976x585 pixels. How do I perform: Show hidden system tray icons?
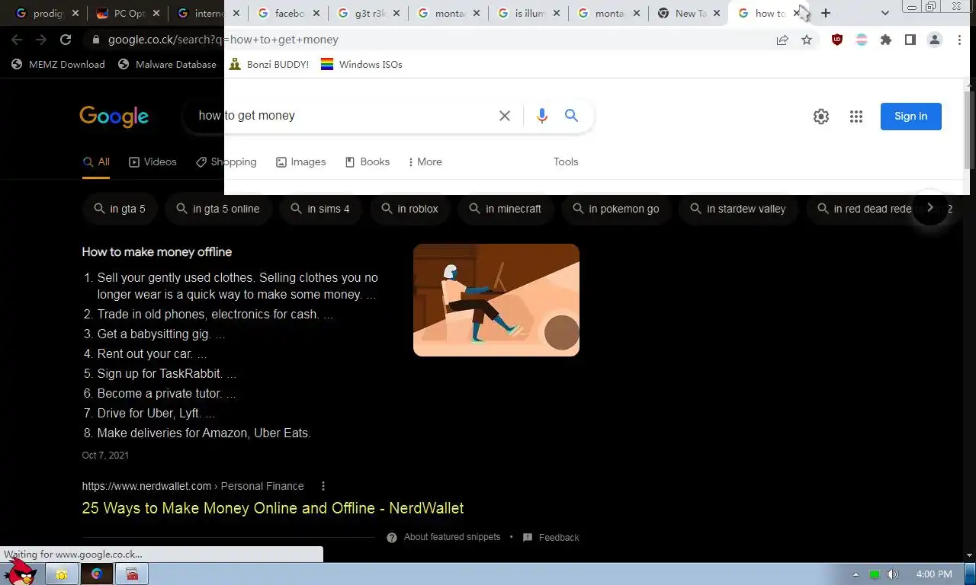[856, 574]
